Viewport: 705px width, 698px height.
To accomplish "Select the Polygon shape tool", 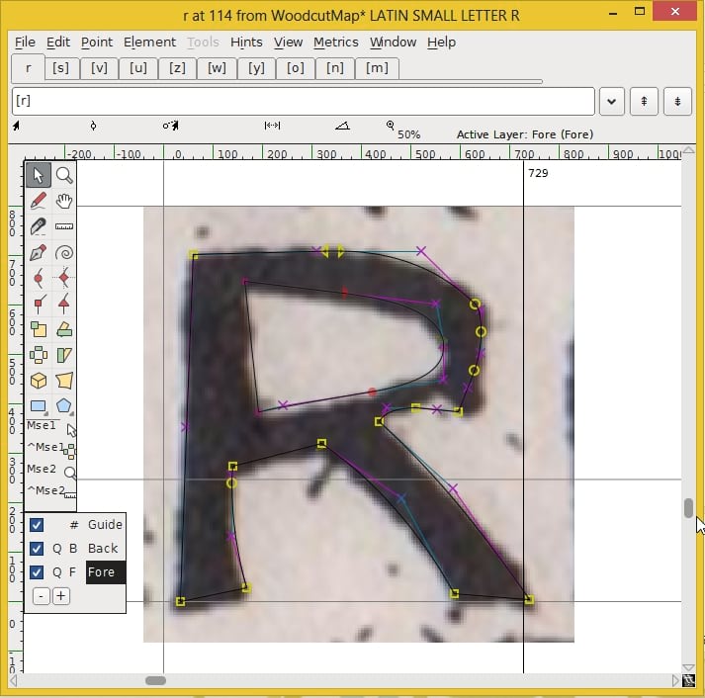I will 64,406.
